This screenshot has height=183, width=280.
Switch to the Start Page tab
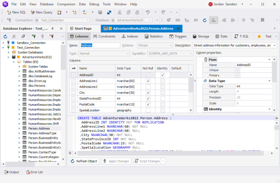83,29
